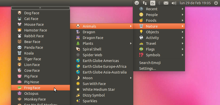Choose the Panda Face emoji
Viewport: 220px width, 105px height.
coord(33,47)
